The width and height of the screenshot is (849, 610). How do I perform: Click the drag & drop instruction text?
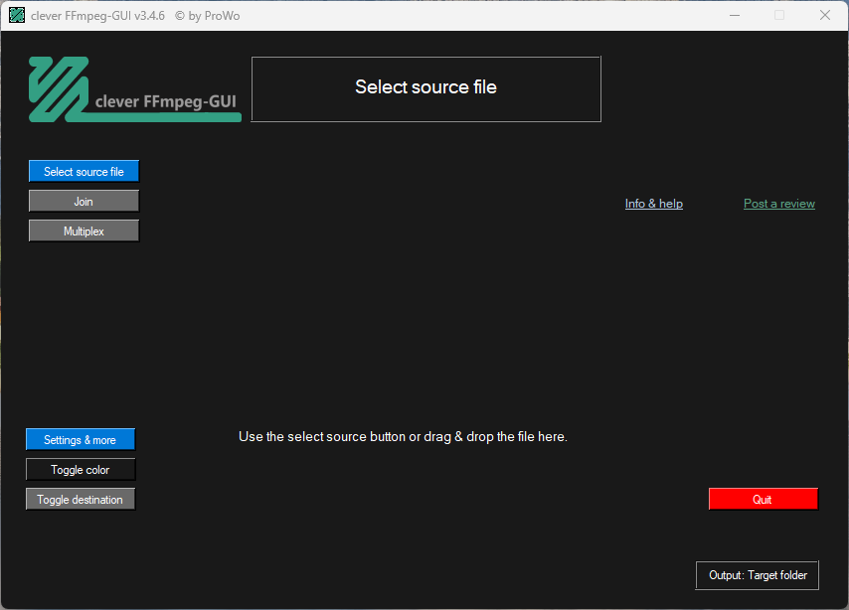click(403, 437)
